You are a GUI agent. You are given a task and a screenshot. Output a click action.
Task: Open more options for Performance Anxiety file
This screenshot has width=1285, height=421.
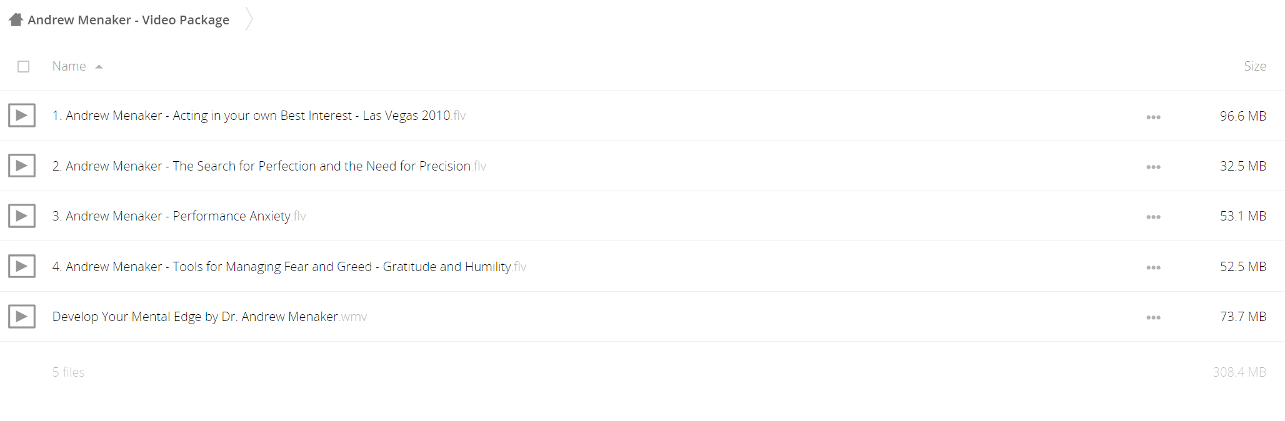pyautogui.click(x=1153, y=217)
